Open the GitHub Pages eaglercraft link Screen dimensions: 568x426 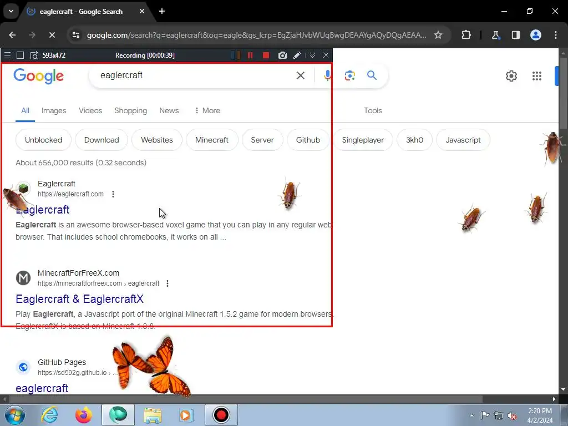[x=42, y=388]
